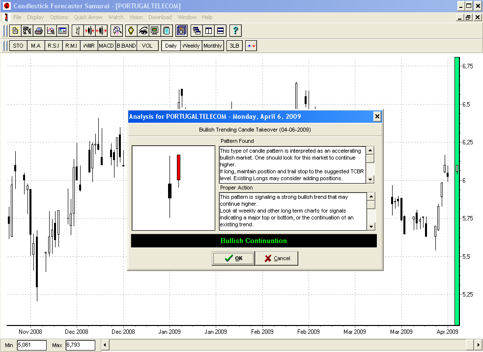The height and width of the screenshot is (352, 483).
Task: Select the bar chart style icon
Action: coord(78,30)
